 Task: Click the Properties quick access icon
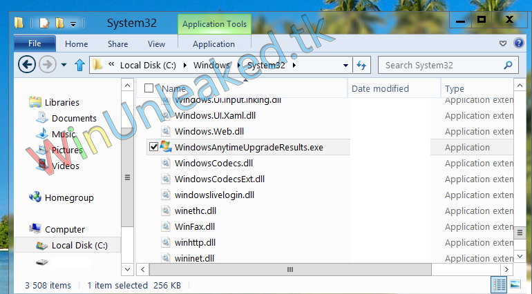coord(44,23)
